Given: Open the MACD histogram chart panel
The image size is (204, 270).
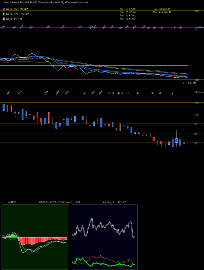Looking at the screenshot, I should [x=35, y=237].
